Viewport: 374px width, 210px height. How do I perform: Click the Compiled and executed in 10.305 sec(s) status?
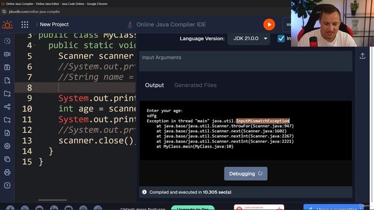click(191, 192)
